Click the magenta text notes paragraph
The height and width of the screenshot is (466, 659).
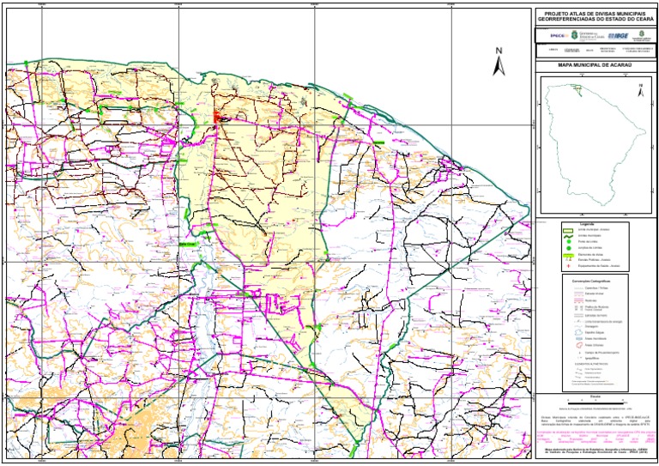click(x=594, y=435)
